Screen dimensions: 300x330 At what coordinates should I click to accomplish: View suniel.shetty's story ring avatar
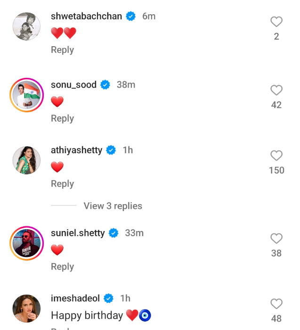(x=26, y=244)
